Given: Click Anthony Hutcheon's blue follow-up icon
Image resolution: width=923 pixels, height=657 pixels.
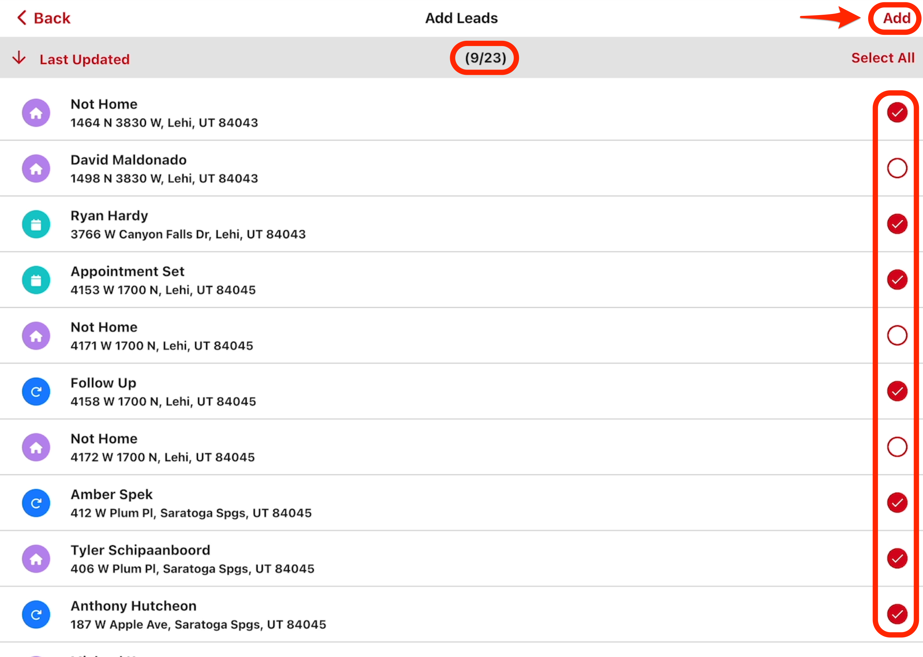Looking at the screenshot, I should click(36, 615).
